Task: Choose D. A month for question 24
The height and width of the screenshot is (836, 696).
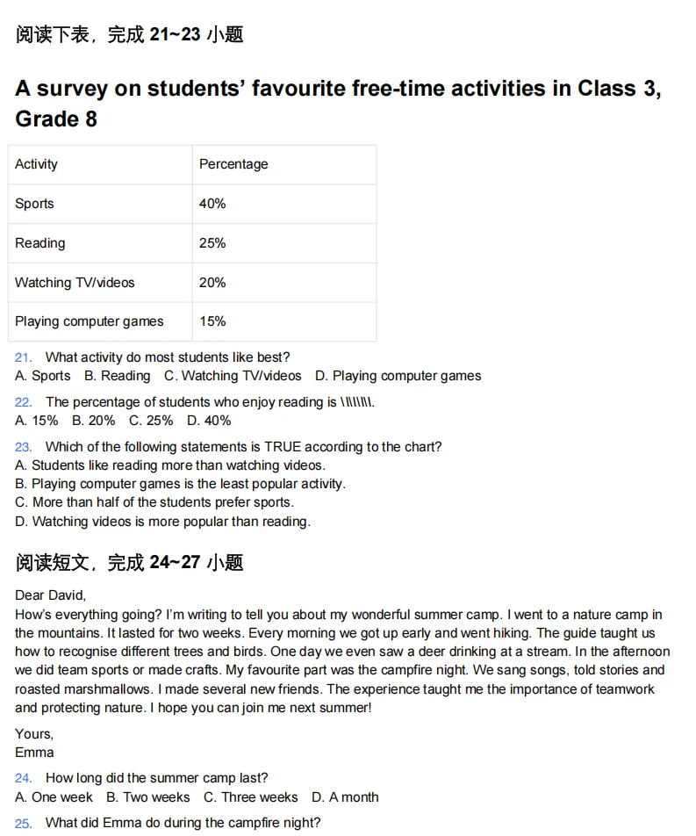Action: (x=345, y=797)
